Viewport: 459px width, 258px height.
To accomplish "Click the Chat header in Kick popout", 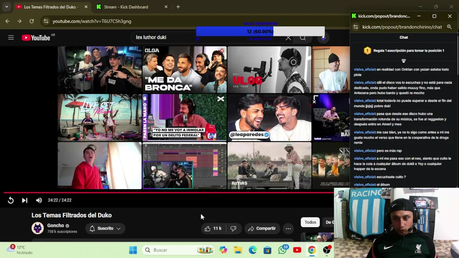I will [x=404, y=37].
